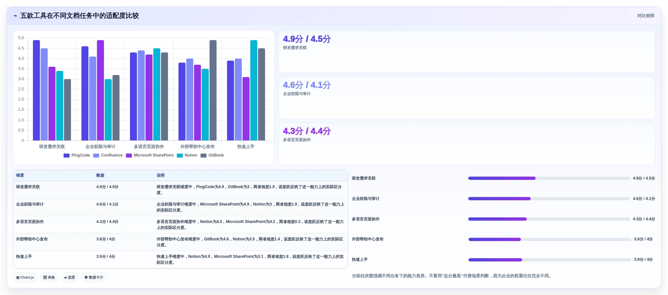Click the 研发需求关联 progress bar
The width and height of the screenshot is (668, 295).
coord(549,178)
